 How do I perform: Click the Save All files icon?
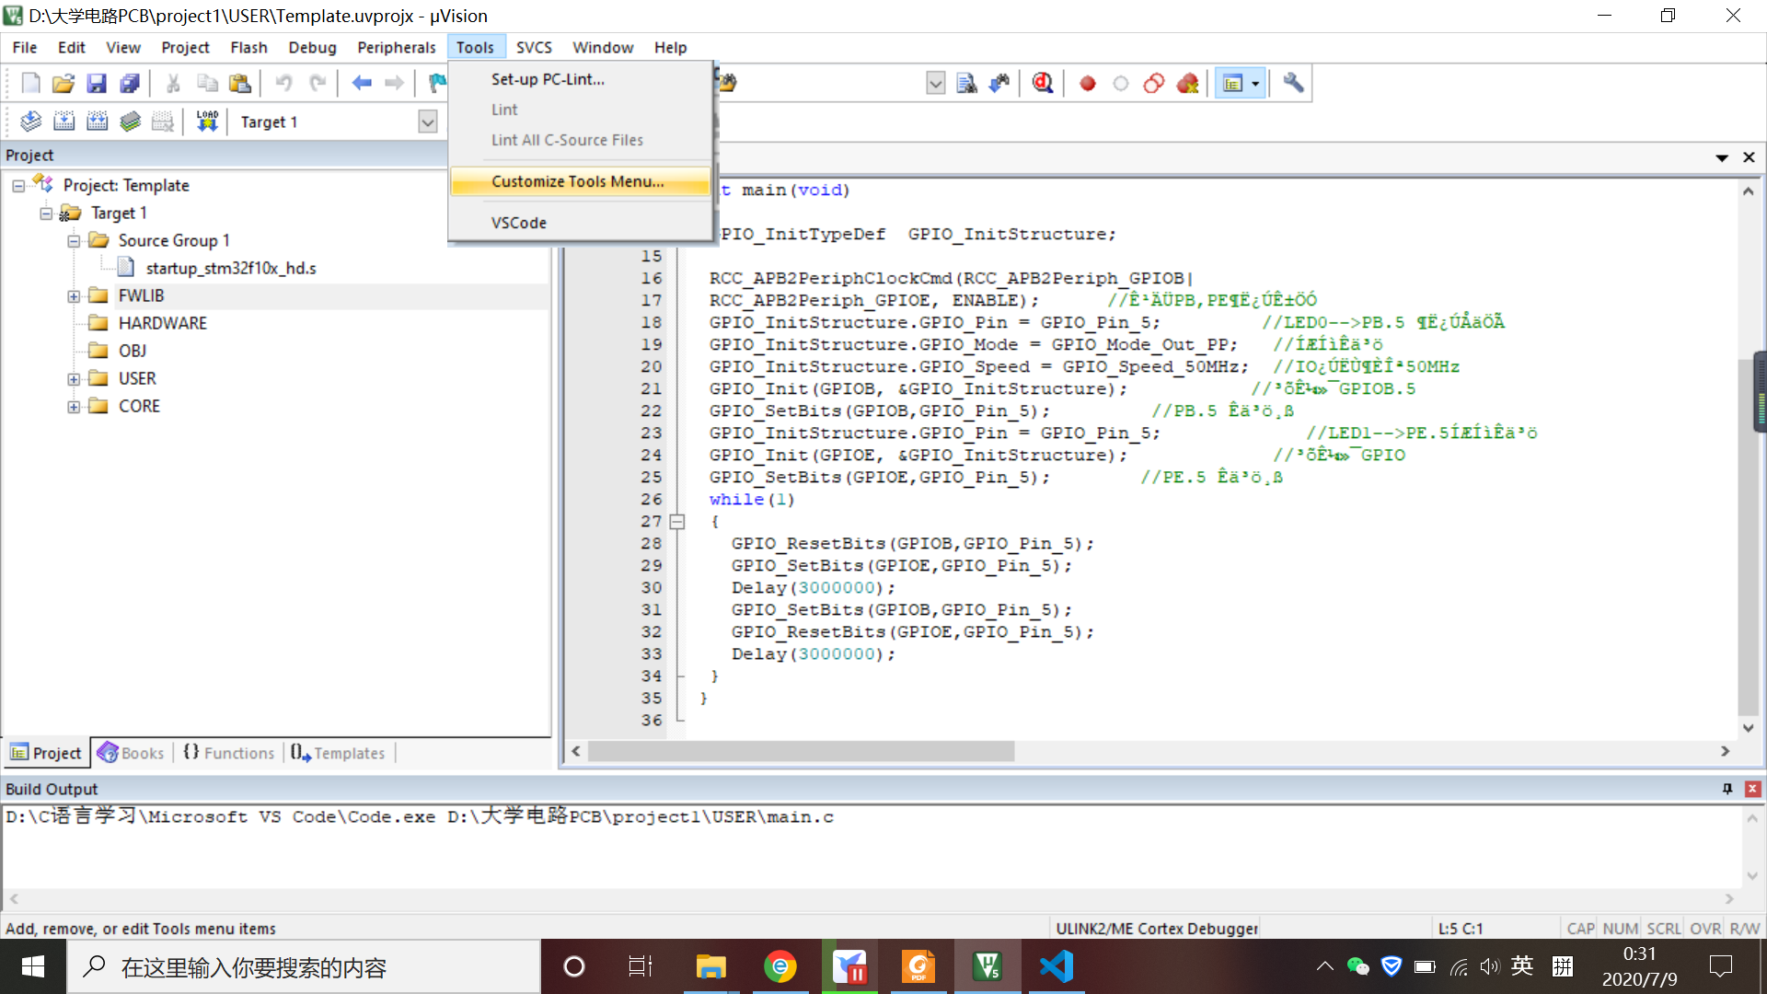[x=130, y=84]
